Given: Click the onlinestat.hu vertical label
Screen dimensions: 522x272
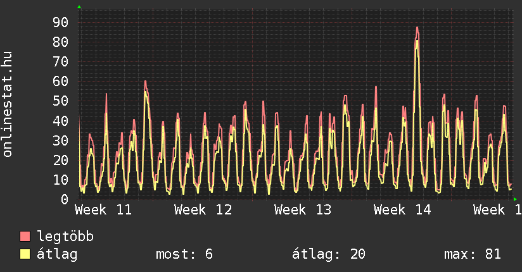Looking at the screenshot, I should tap(8, 104).
